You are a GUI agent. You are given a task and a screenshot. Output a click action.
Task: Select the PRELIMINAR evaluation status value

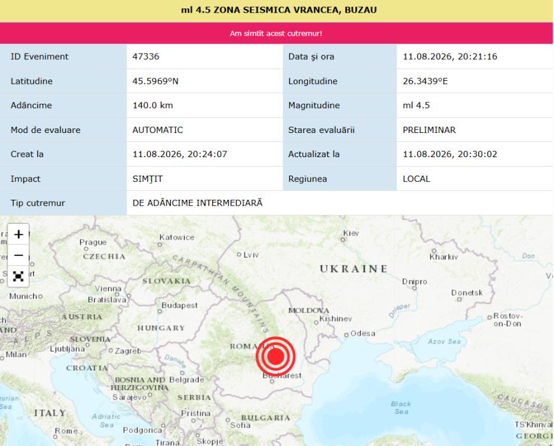[429, 130]
